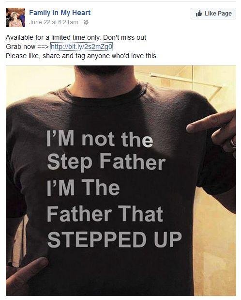Open the black t-shirt post photo
This screenshot has width=241, height=300.
[121, 181]
